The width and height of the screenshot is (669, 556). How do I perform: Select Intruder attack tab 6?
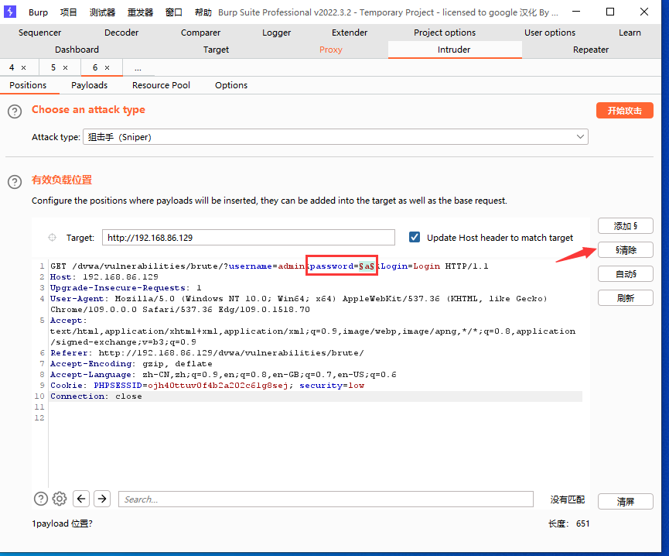(x=95, y=67)
